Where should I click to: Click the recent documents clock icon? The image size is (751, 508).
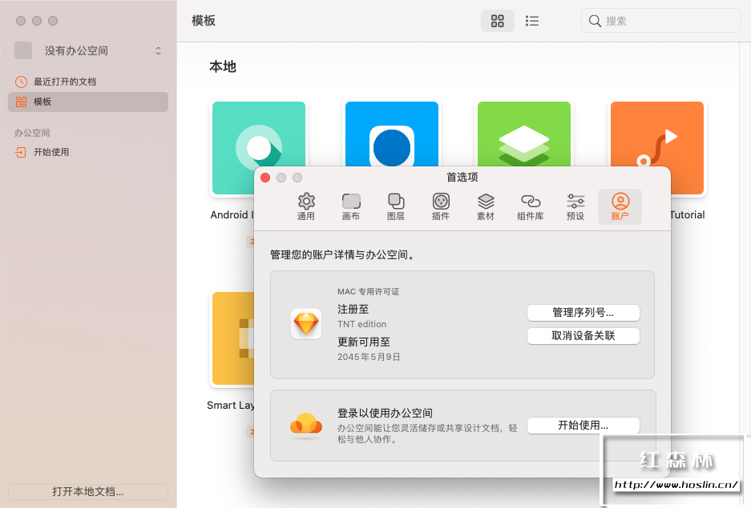coord(21,82)
